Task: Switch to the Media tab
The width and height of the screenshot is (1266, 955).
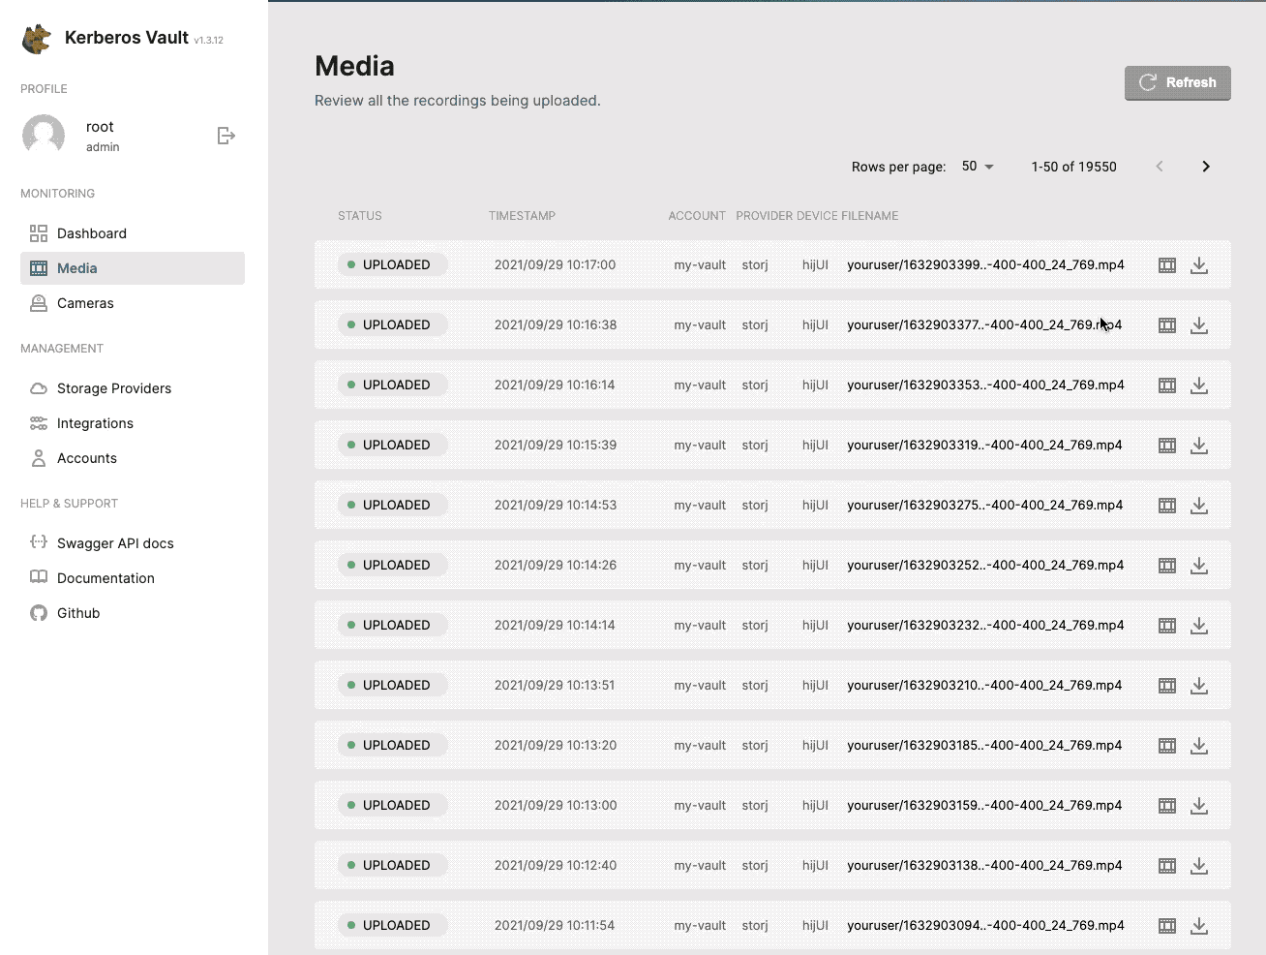Action: pyautogui.click(x=76, y=267)
